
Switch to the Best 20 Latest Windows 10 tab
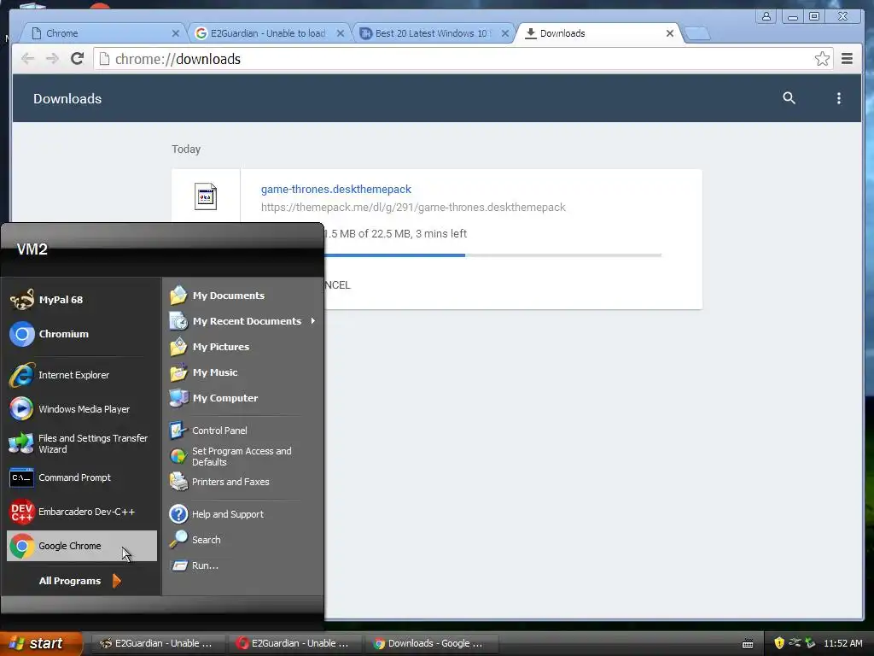coord(432,33)
